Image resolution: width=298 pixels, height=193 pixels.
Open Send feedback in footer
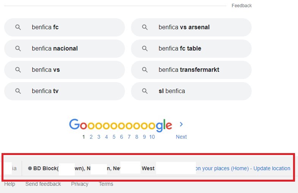click(43, 184)
